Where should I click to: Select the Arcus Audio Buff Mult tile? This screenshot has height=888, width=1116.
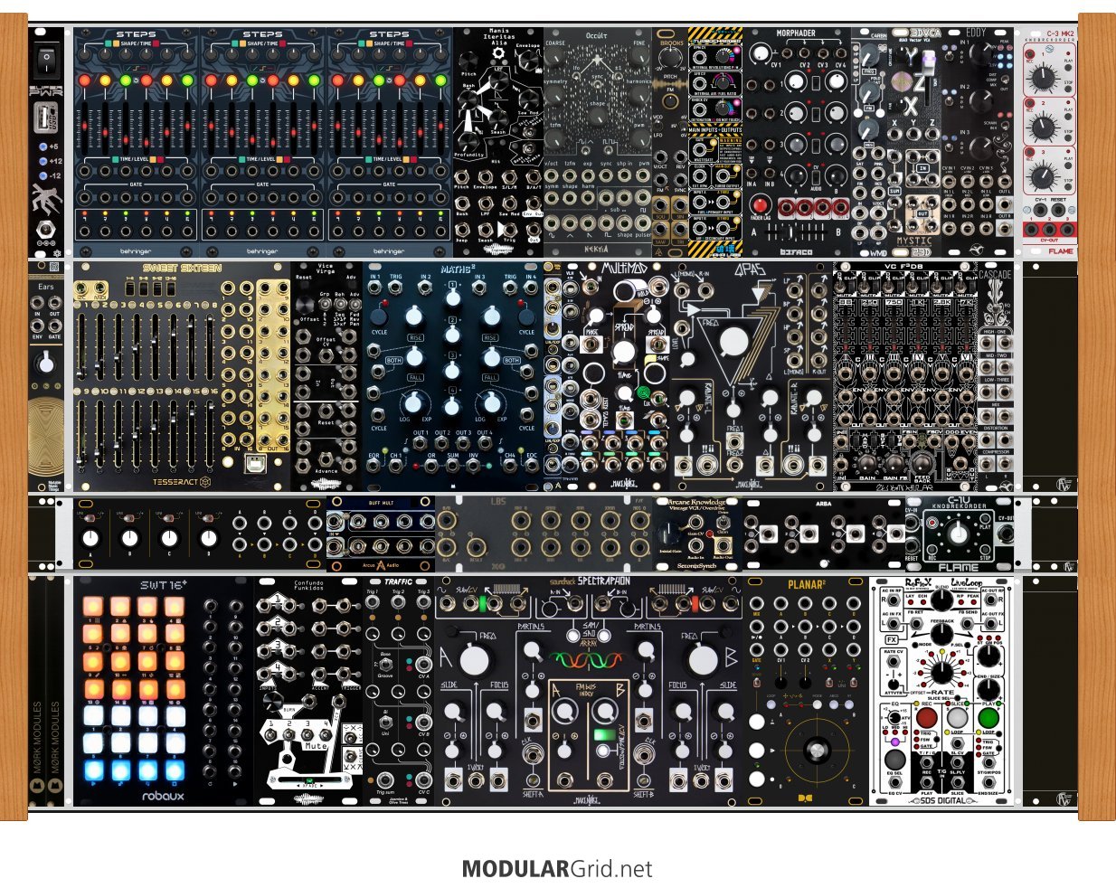(381, 533)
